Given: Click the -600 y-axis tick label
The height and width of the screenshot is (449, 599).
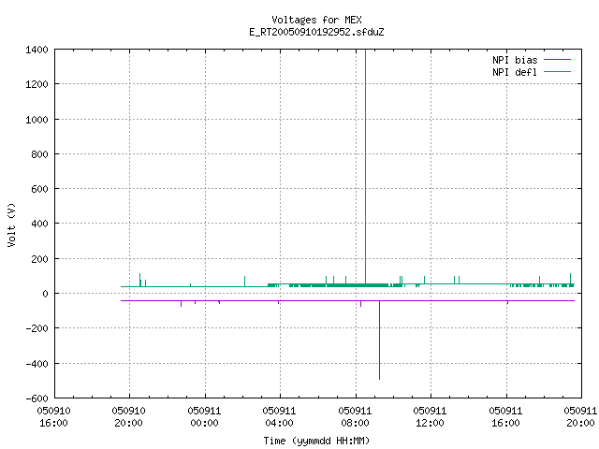Looking at the screenshot, I should (x=37, y=398).
